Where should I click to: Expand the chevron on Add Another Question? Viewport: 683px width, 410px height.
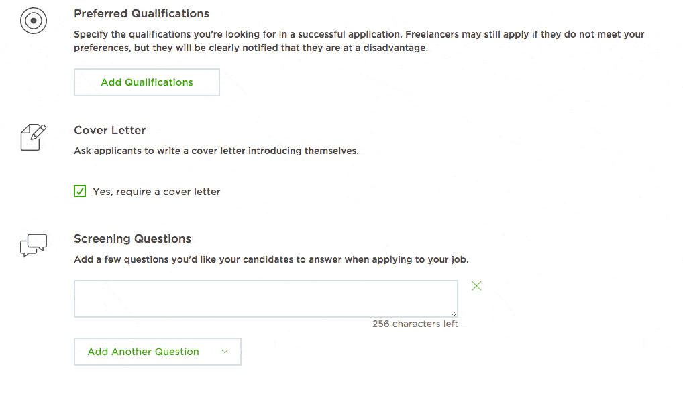pyautogui.click(x=225, y=352)
